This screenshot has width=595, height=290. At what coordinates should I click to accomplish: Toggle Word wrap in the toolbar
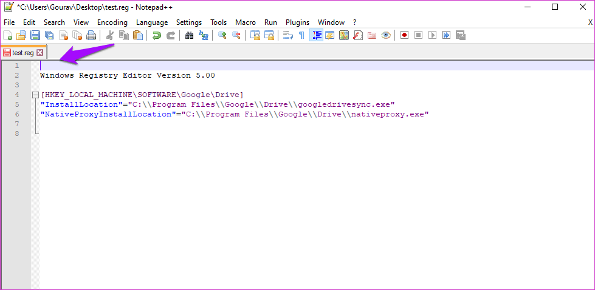[x=289, y=35]
